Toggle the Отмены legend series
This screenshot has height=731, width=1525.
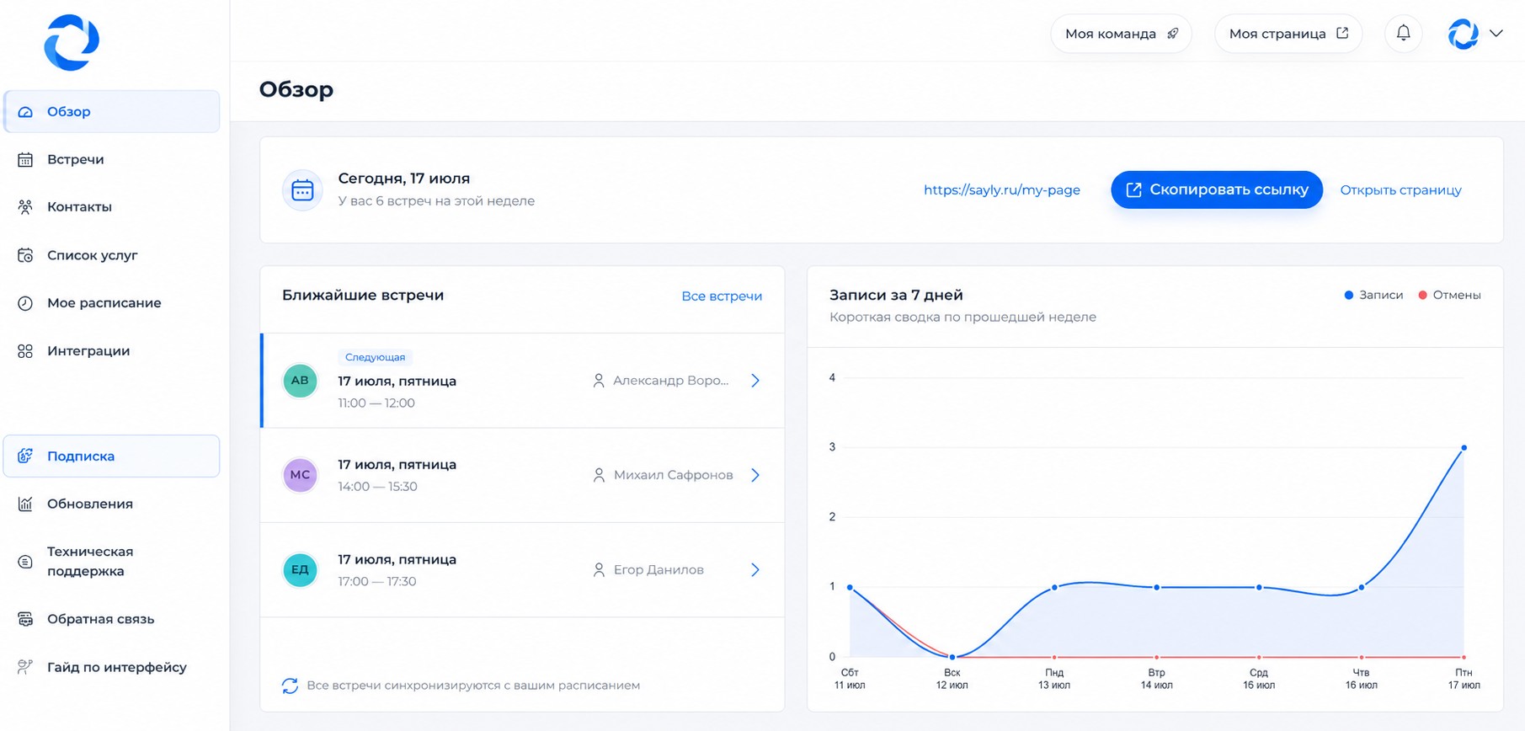1449,295
